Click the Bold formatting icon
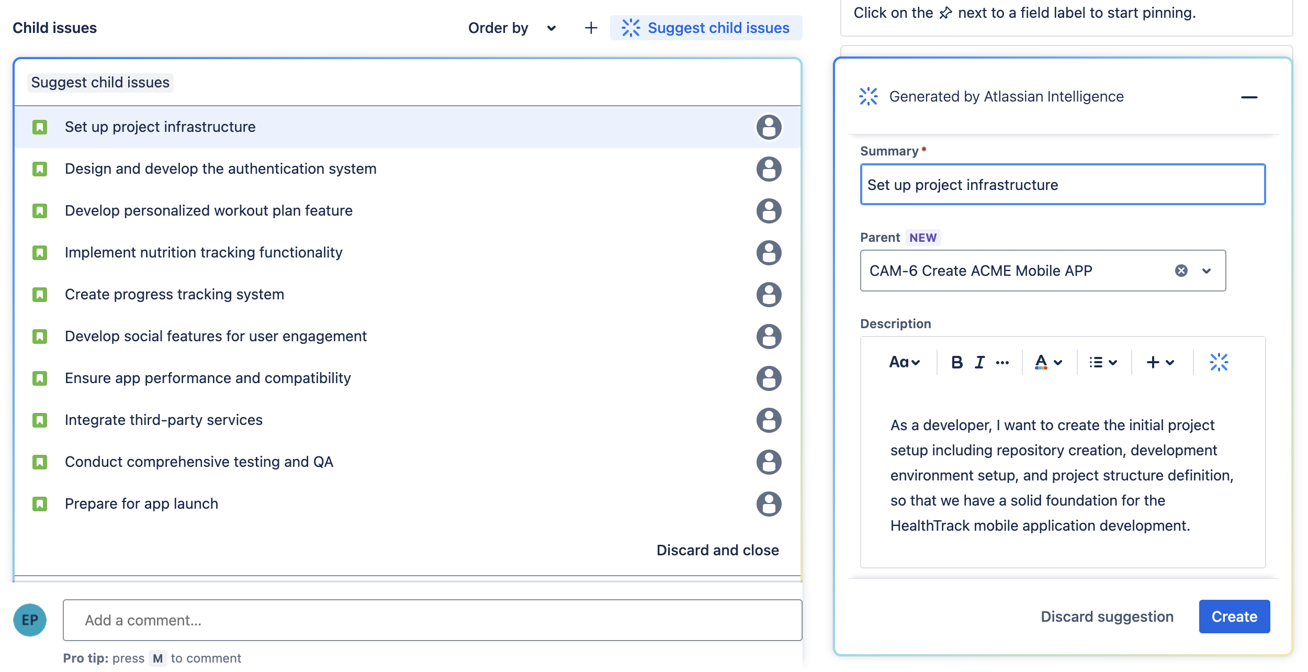This screenshot has height=672, width=1308. 957,362
